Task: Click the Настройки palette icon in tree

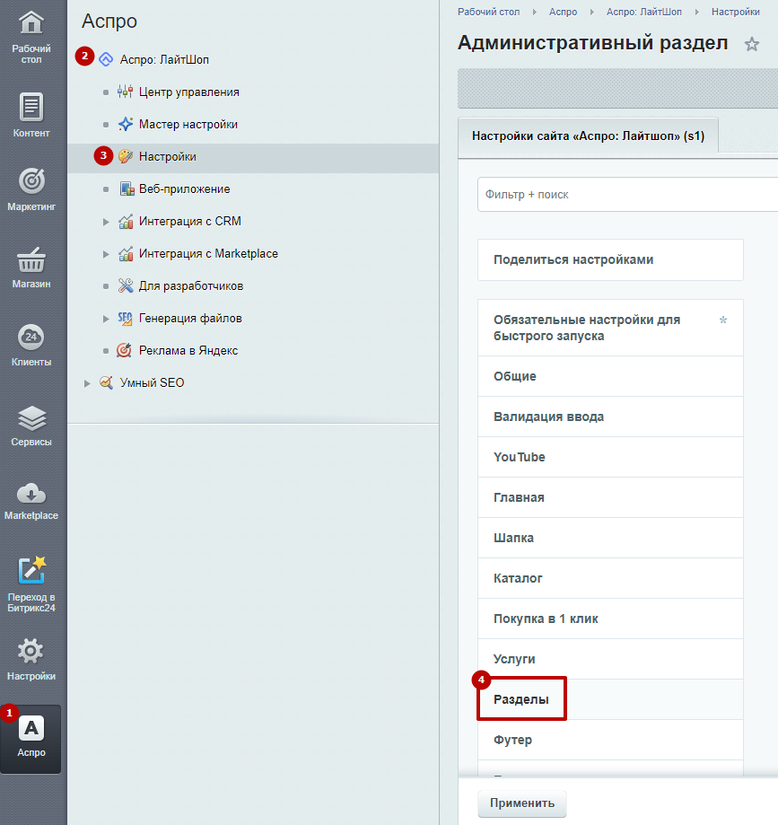Action: pos(126,156)
